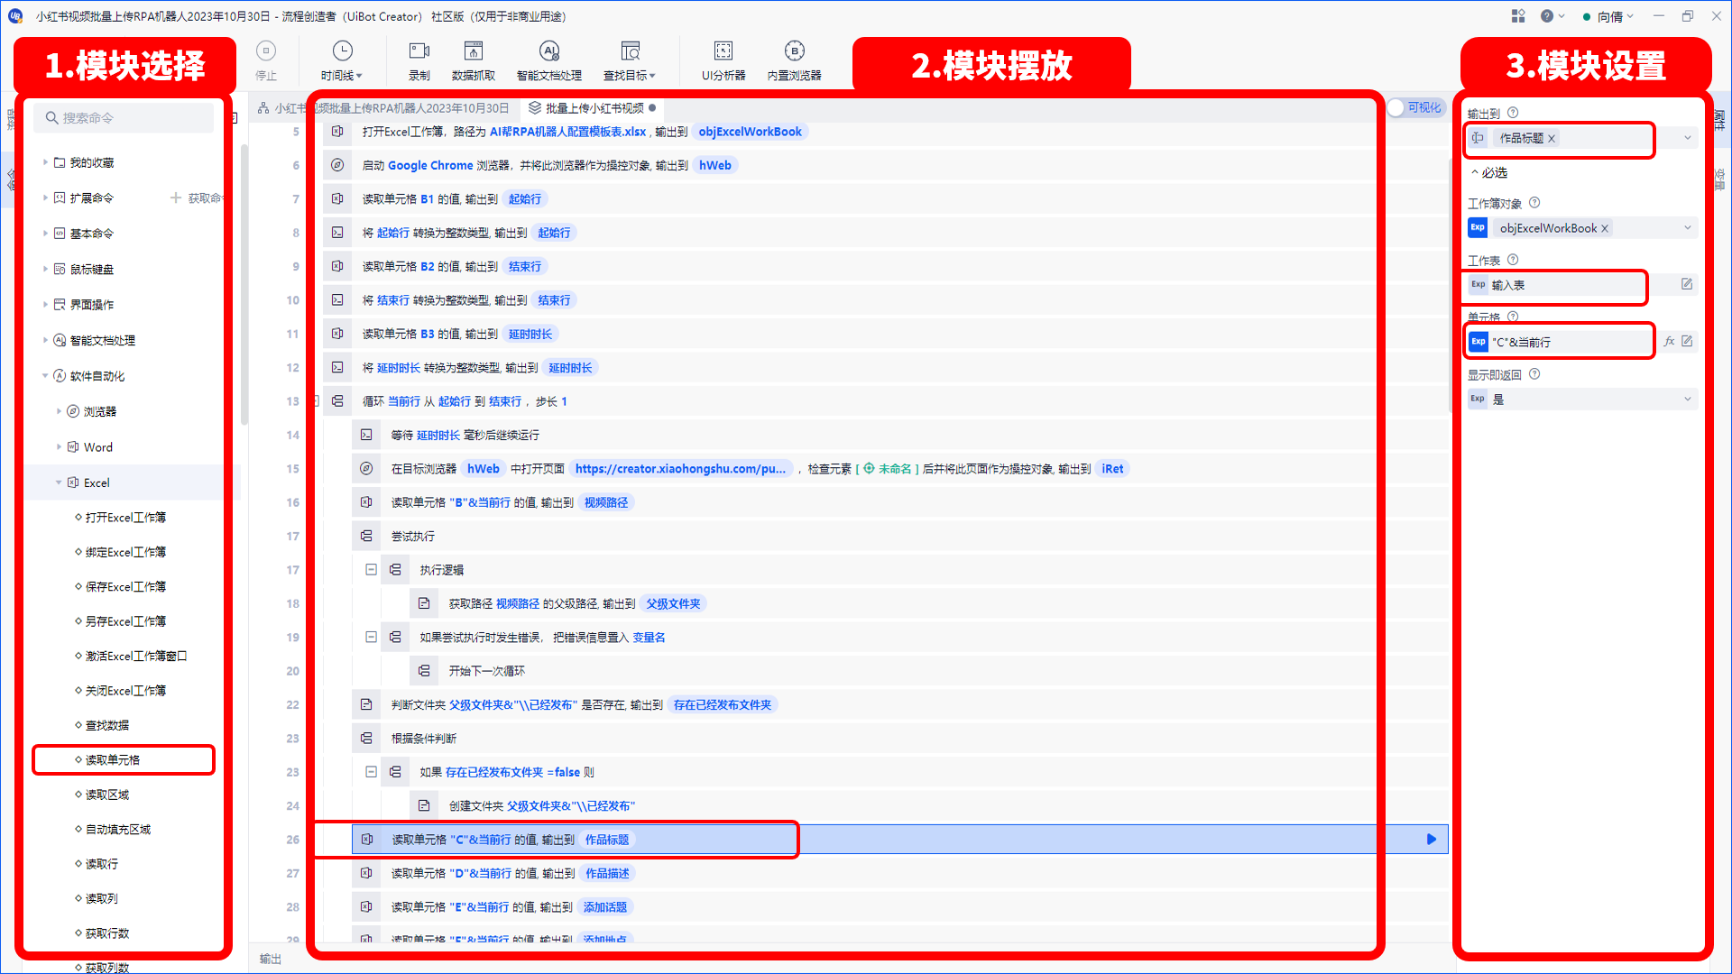
Task: Open the 内置浏览器 built-in browser
Action: tap(794, 60)
